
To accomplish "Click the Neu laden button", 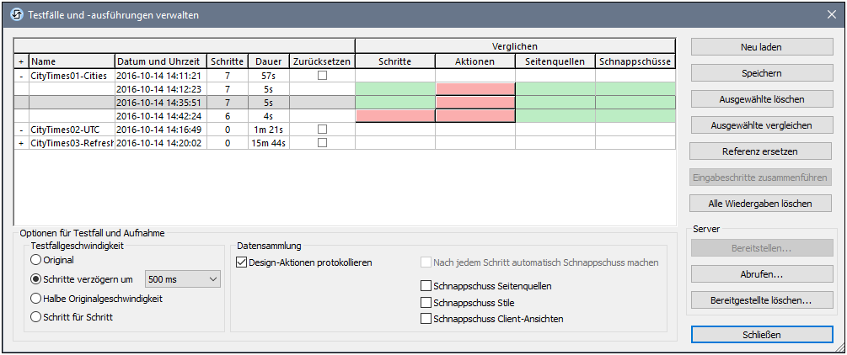I will 761,47.
